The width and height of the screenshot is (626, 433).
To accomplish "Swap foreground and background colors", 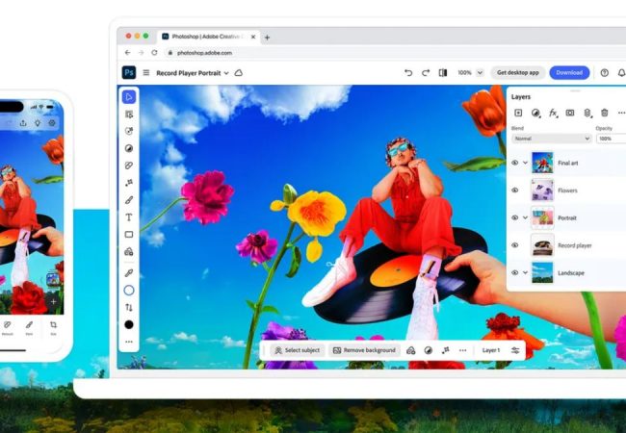I will pos(128,307).
